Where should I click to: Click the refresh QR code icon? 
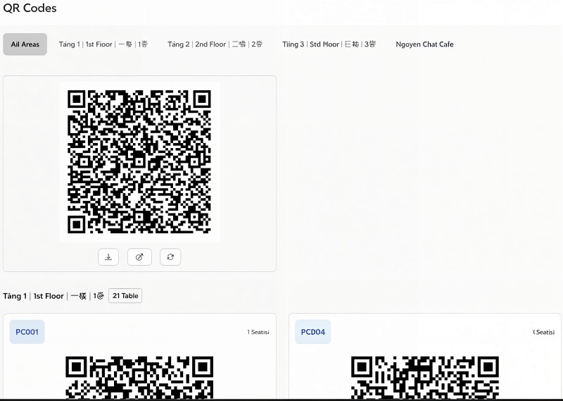click(170, 257)
